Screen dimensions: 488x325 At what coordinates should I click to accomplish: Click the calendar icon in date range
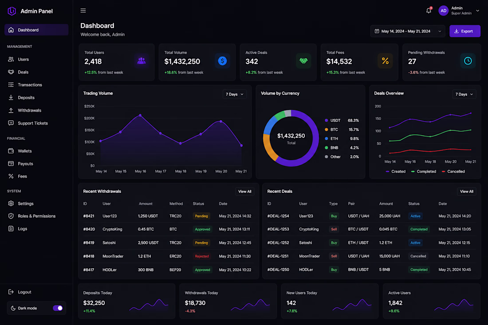tap(377, 31)
